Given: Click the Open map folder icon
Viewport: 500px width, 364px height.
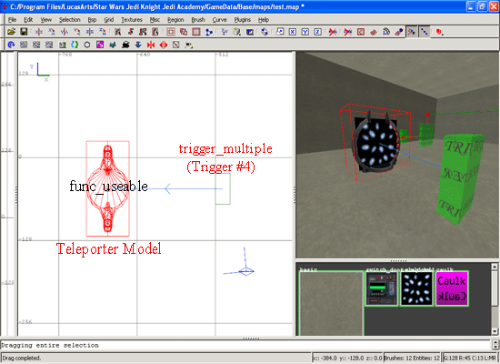Looking at the screenshot, I should click(x=11, y=32).
